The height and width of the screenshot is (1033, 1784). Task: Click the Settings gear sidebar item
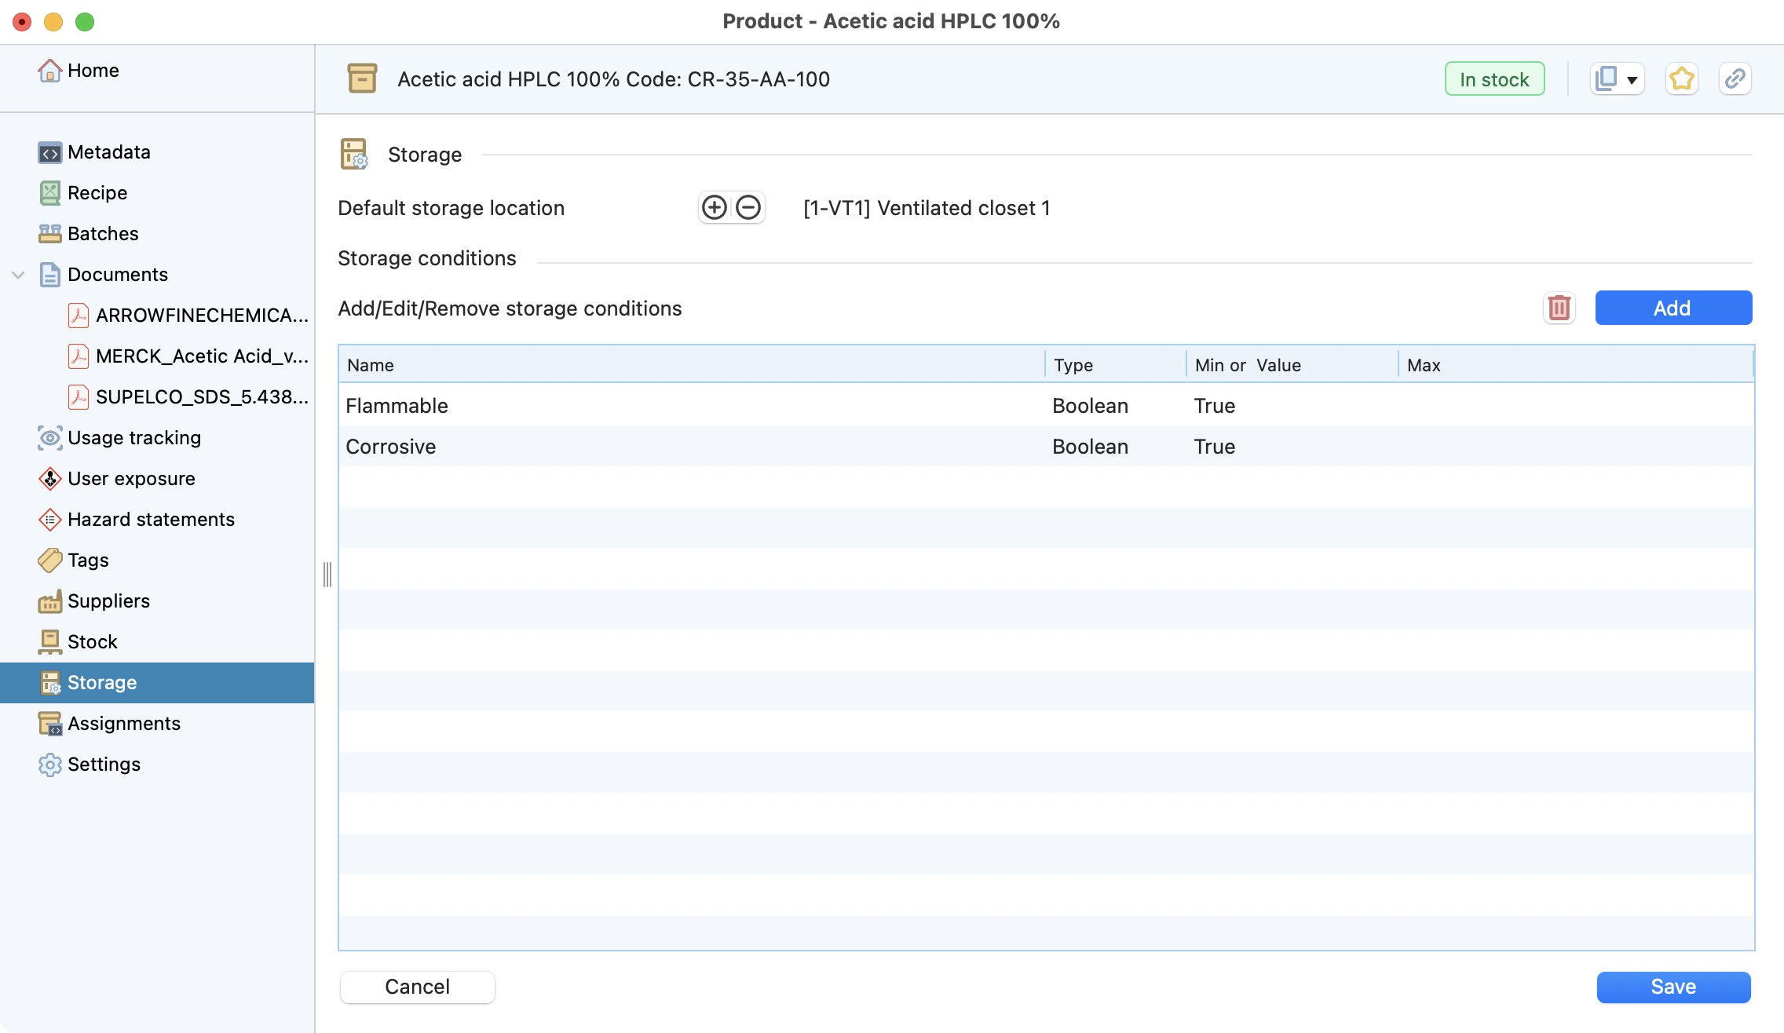coord(104,765)
